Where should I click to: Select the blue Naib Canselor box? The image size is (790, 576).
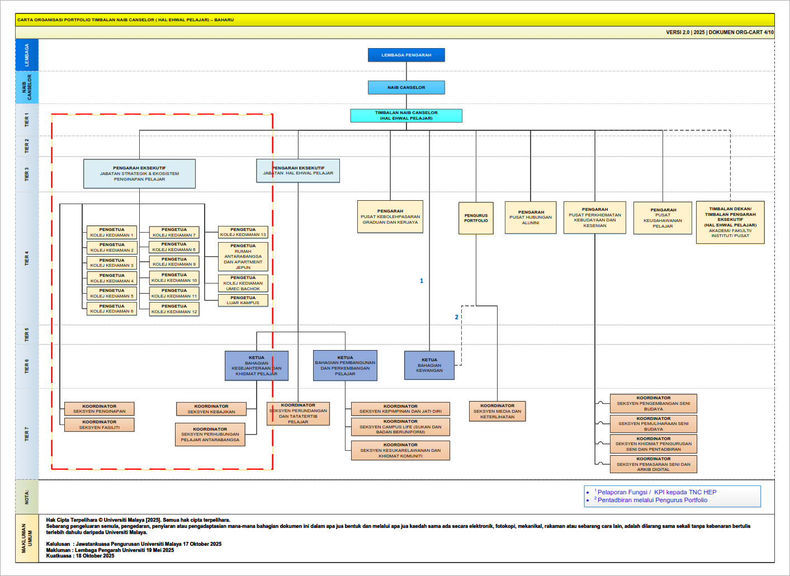pos(406,87)
